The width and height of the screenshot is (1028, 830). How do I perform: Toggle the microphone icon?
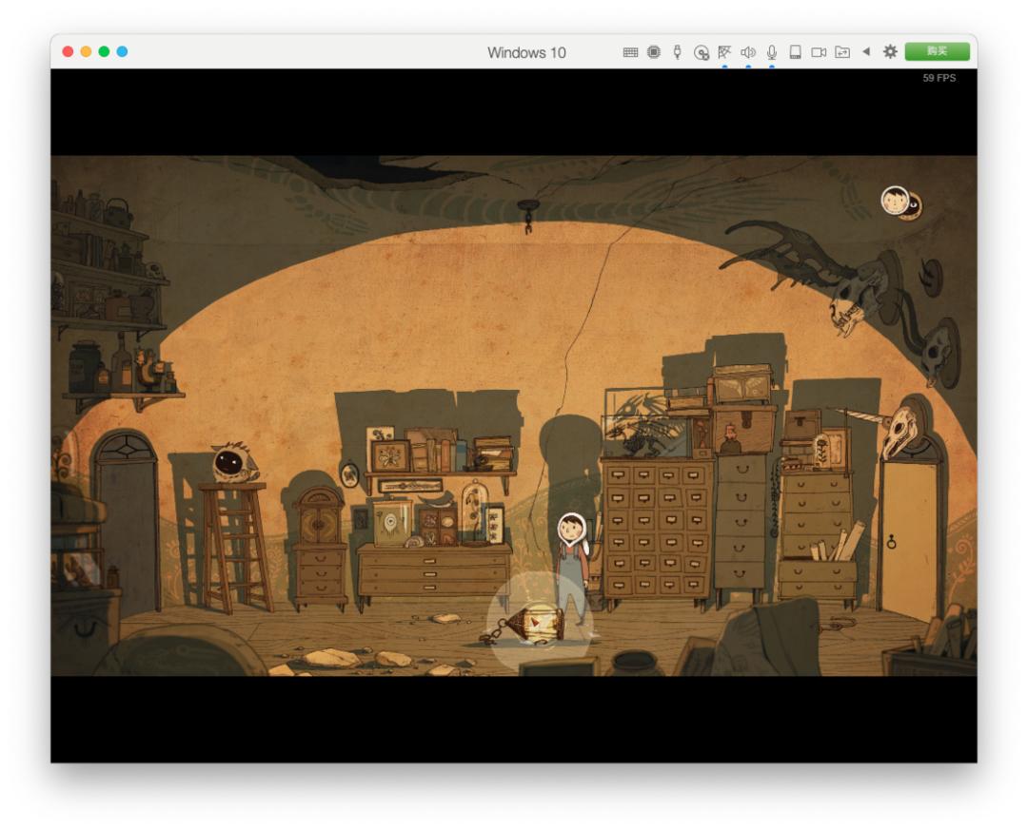[772, 52]
